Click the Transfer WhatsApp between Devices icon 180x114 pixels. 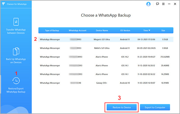point(16,22)
